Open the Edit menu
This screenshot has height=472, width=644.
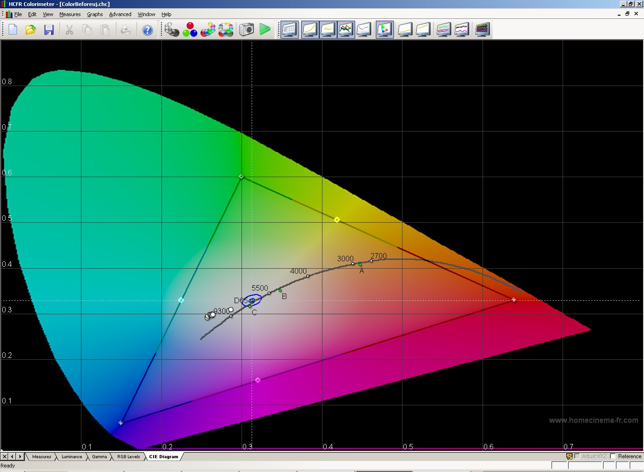tap(32, 14)
